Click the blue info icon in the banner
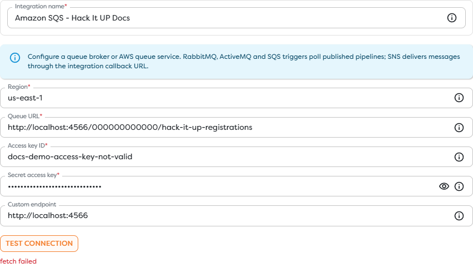Screen dimensions: 473x268 click(15, 58)
